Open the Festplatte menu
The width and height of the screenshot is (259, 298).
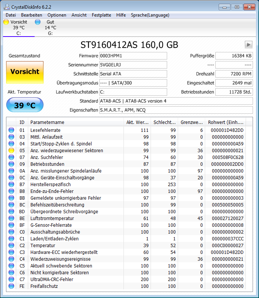coord(101,15)
